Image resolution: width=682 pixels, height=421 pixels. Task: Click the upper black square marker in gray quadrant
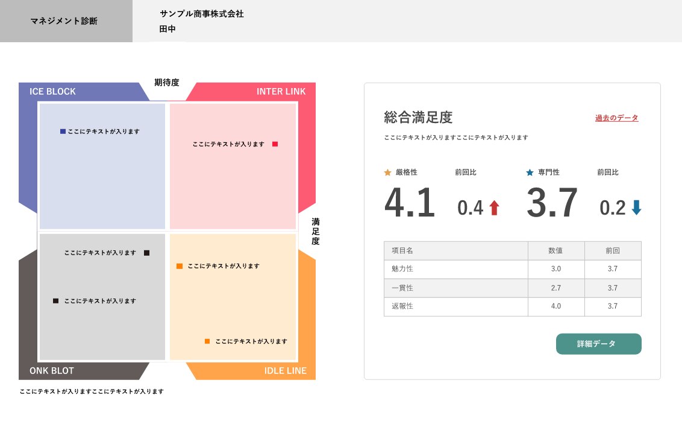[x=146, y=253]
